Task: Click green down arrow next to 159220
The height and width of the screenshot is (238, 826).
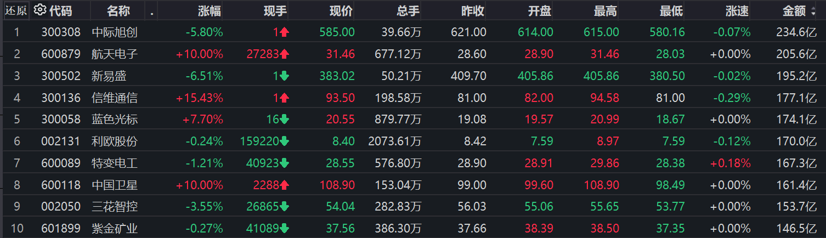Action: click(x=284, y=141)
